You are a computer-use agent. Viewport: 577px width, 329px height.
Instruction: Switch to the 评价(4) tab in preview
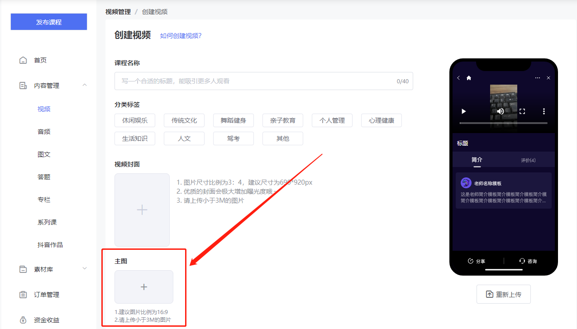point(528,160)
